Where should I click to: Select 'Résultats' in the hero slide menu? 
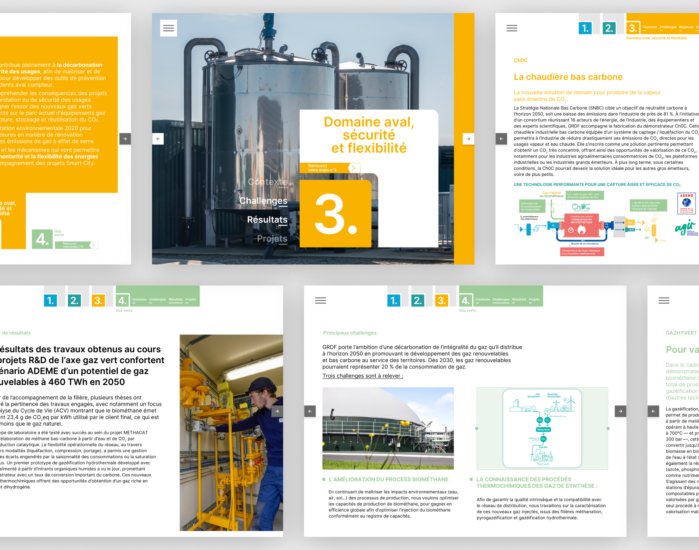(x=267, y=220)
